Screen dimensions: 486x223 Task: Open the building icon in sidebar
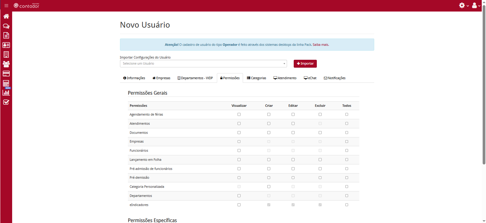tap(6, 55)
